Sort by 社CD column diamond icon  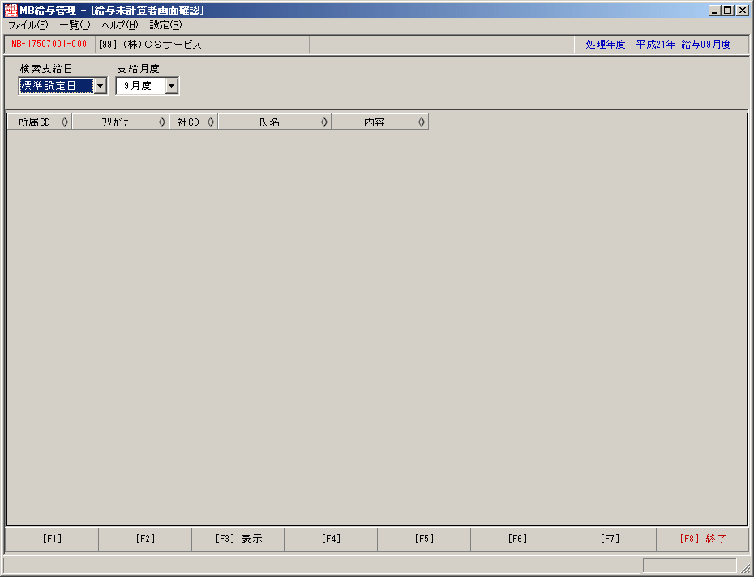click(211, 122)
